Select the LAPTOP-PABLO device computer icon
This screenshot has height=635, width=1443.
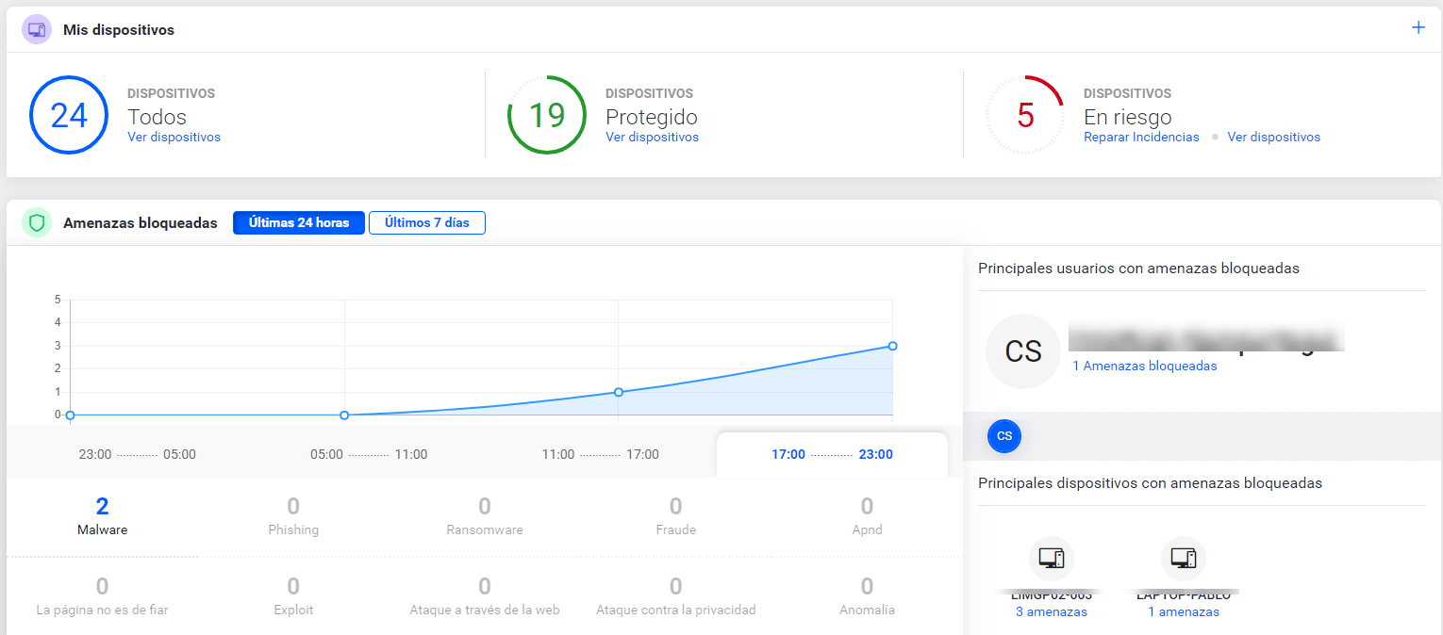(x=1184, y=559)
